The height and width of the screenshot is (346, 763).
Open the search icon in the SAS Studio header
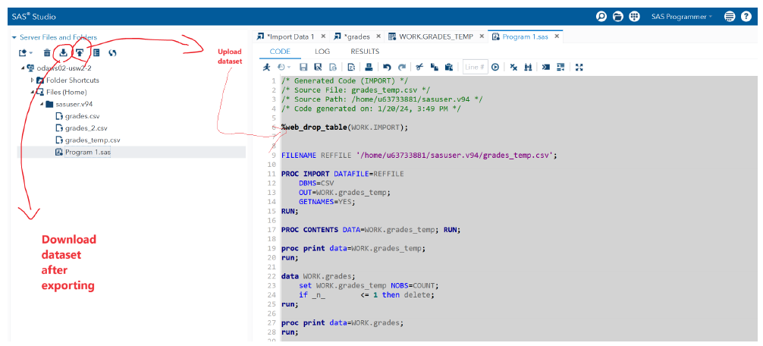(601, 17)
